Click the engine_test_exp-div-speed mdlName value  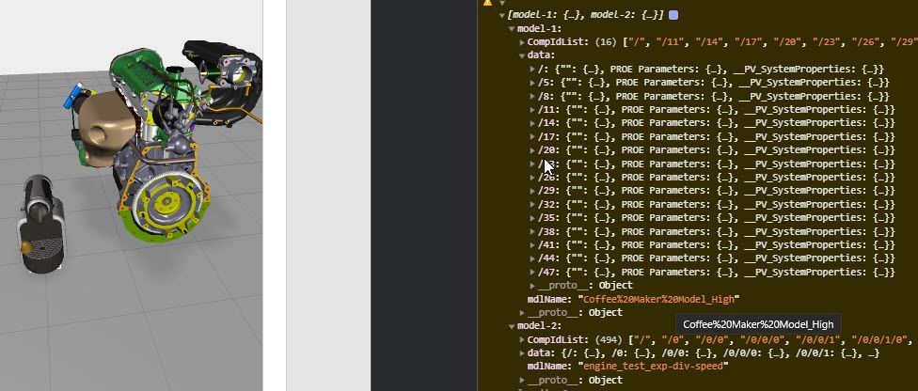[654, 367]
